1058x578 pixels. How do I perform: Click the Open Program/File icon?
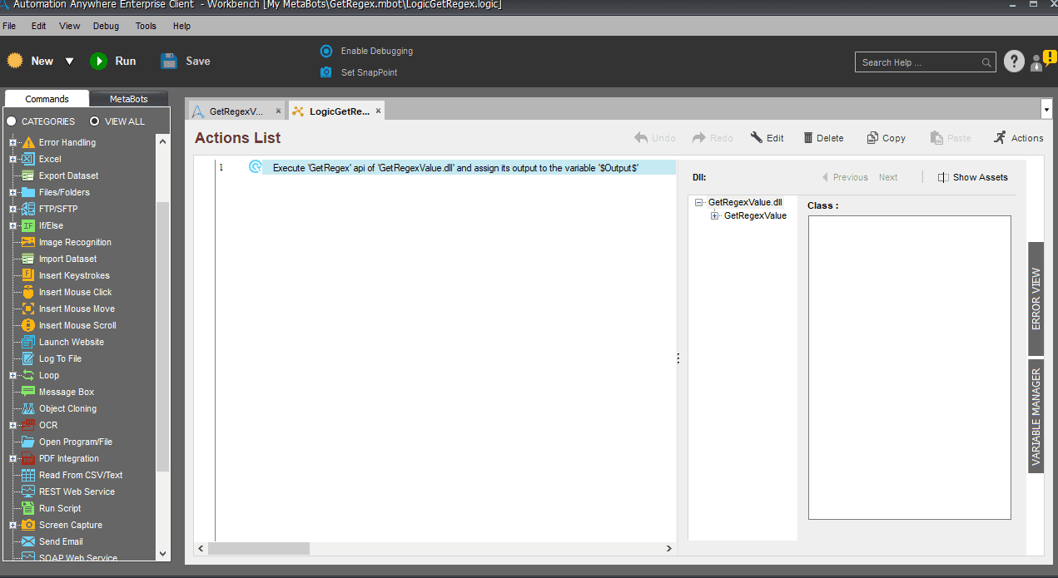tap(28, 442)
